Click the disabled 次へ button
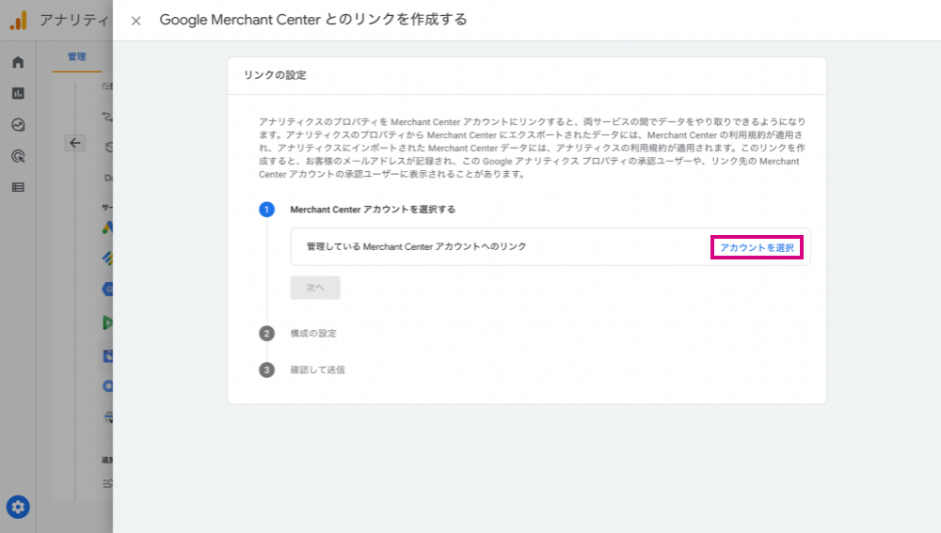Screen dimensions: 941x533 [315, 288]
